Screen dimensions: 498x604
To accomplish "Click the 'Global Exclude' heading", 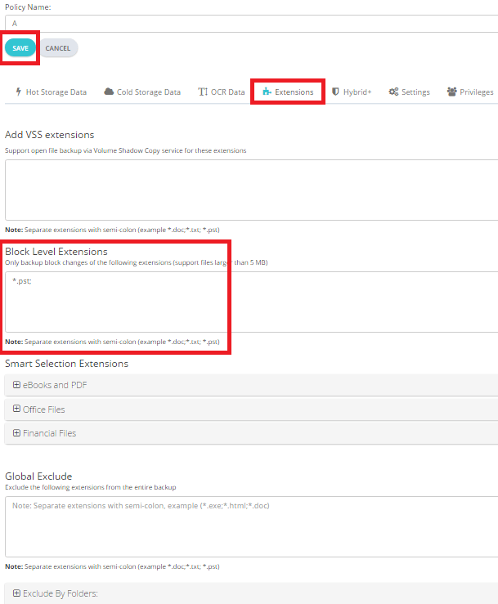I will [38, 476].
